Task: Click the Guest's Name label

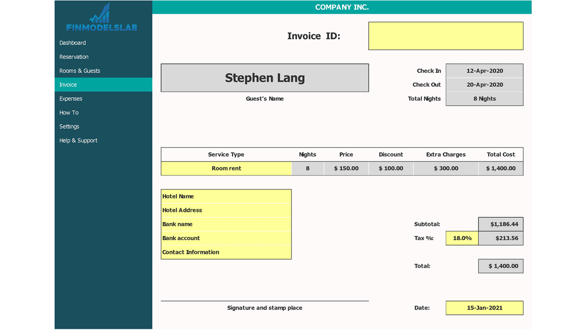Action: click(x=265, y=99)
